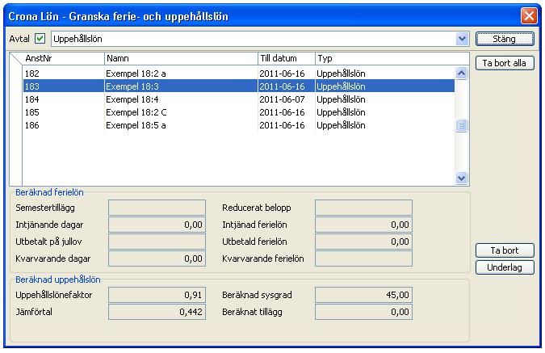Click the employee list scrollbar thumb

click(x=461, y=125)
